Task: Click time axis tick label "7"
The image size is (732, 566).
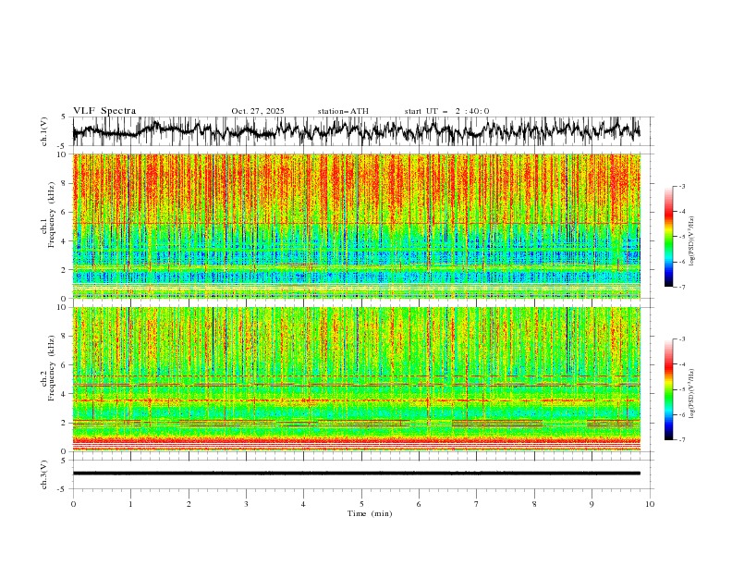Action: pos(477,504)
